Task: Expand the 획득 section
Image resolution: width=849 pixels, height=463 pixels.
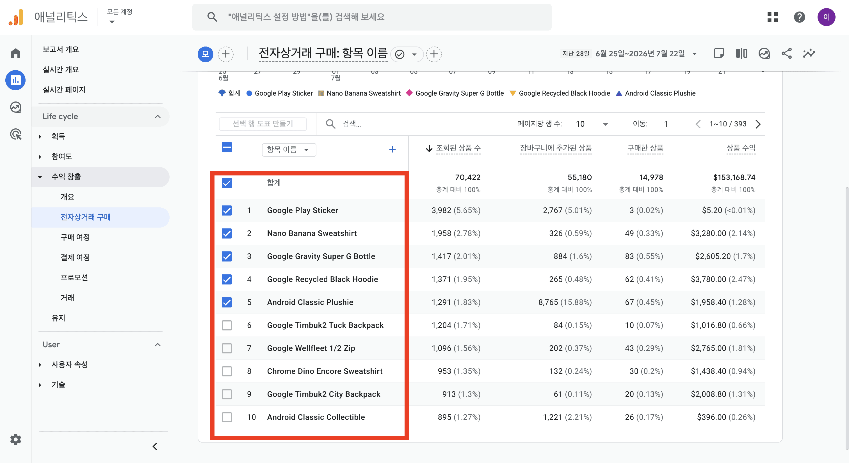Action: pos(58,136)
